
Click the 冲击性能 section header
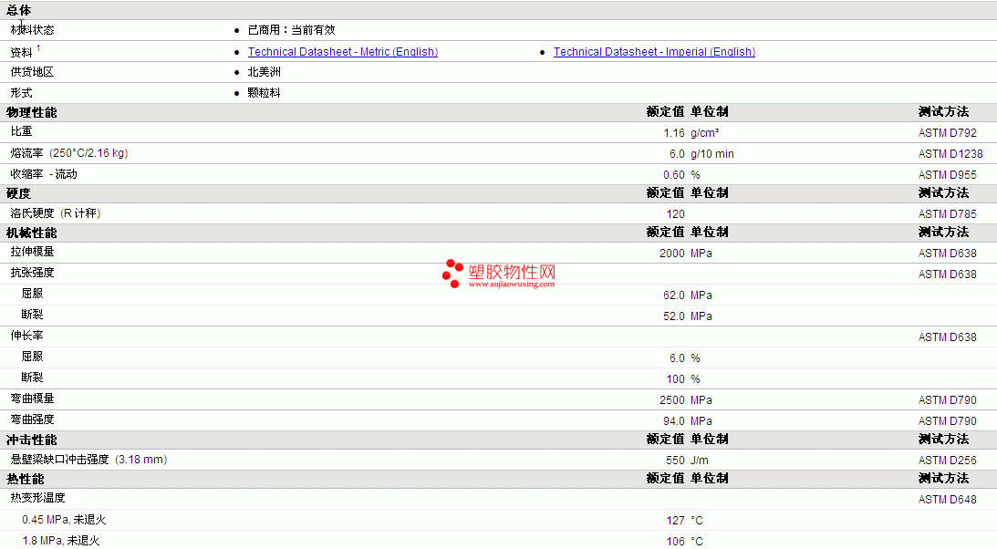click(32, 440)
